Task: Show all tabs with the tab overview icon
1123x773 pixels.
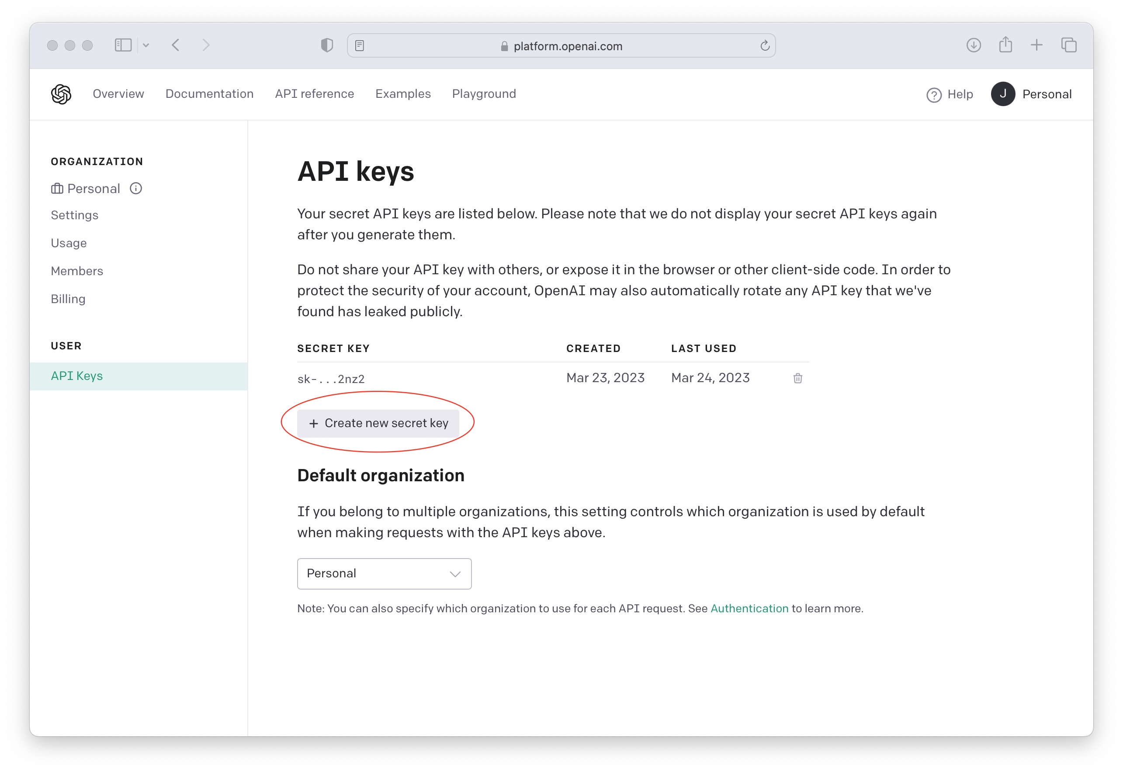Action: pos(1068,45)
